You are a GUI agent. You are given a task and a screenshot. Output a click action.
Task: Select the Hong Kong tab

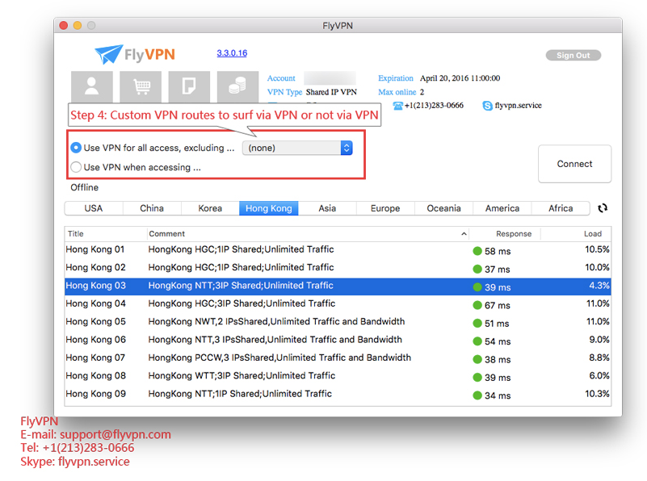pyautogui.click(x=269, y=208)
